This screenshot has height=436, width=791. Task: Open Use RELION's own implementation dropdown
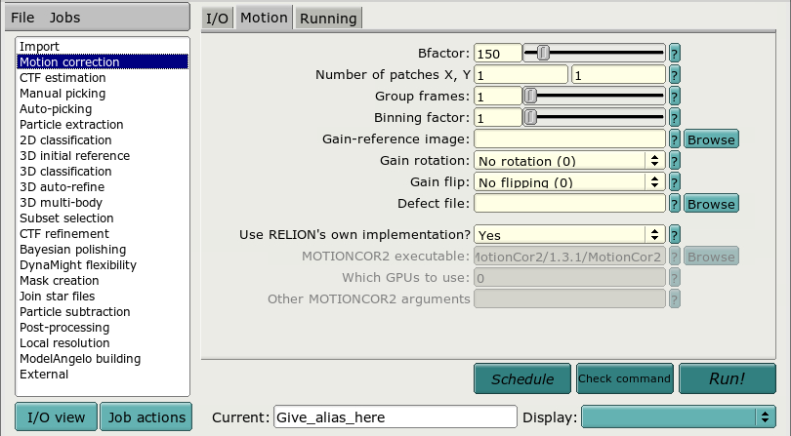tap(569, 235)
